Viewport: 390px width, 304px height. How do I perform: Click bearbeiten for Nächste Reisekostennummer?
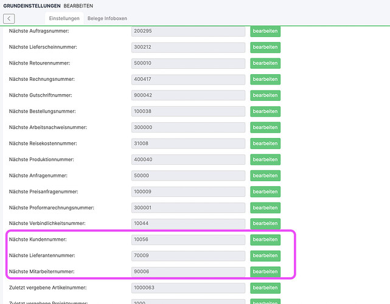coord(265,143)
